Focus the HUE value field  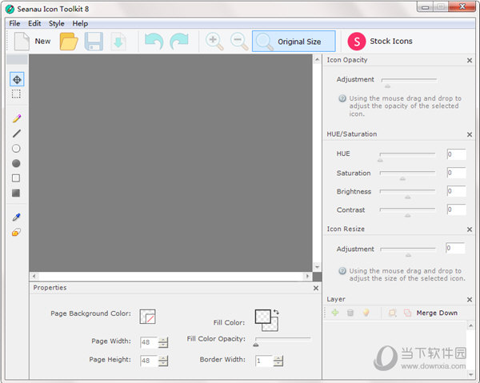click(457, 154)
